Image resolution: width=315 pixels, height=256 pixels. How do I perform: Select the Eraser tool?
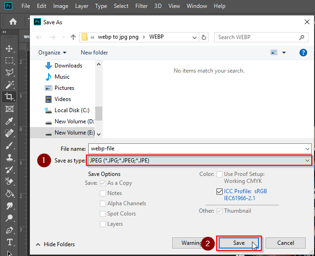point(9,182)
